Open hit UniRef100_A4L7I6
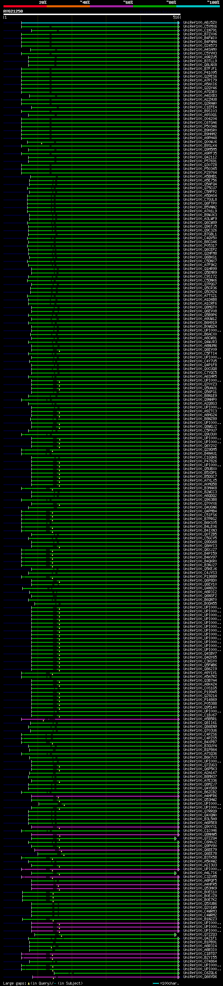The width and height of the screenshot is (223, 986). pyautogui.click(x=200, y=873)
